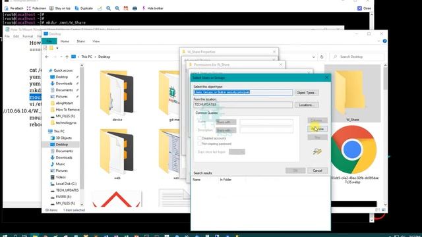Duplicate the terminal session
Image resolution: width=422 pixels, height=237 pixels.
84,9
